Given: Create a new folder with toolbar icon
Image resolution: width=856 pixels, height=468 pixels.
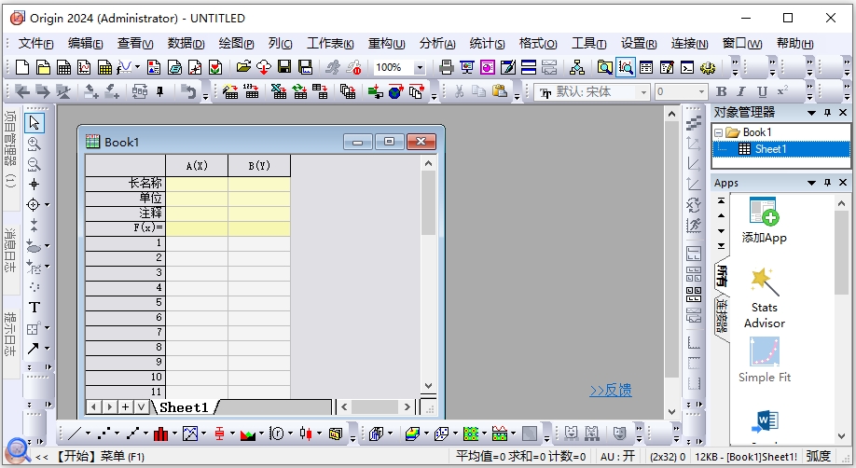Looking at the screenshot, I should (43, 67).
